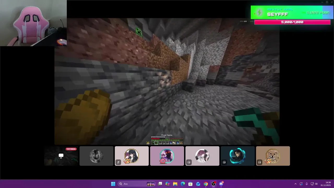Screen dimensions: 334x188
Task: Click muted microphone icon on dark-haired girl tile
Action: 118,162
